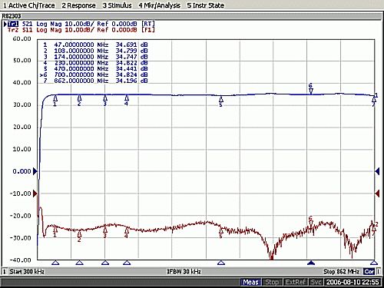Click the Meas status indicator
The height and width of the screenshot is (288, 384).
(251, 282)
